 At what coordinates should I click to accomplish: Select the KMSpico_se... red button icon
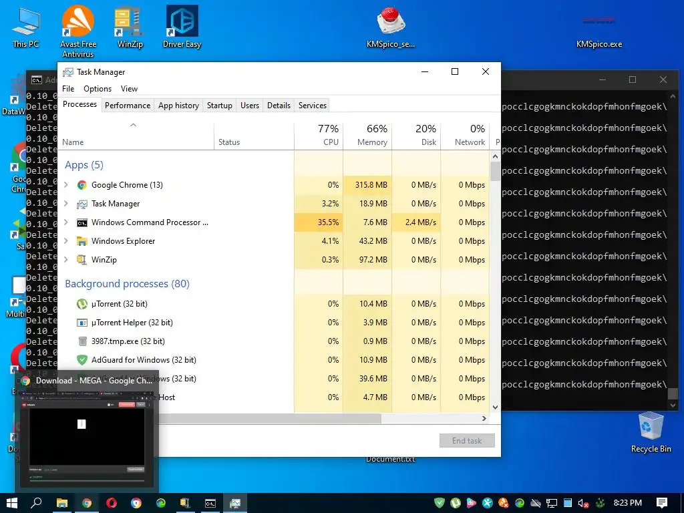tap(390, 21)
